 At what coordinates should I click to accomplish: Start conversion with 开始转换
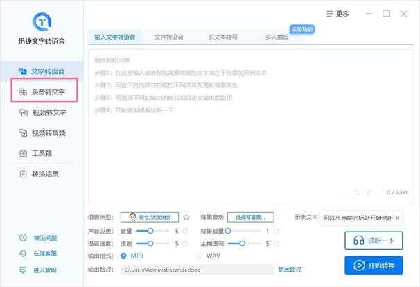(x=374, y=266)
